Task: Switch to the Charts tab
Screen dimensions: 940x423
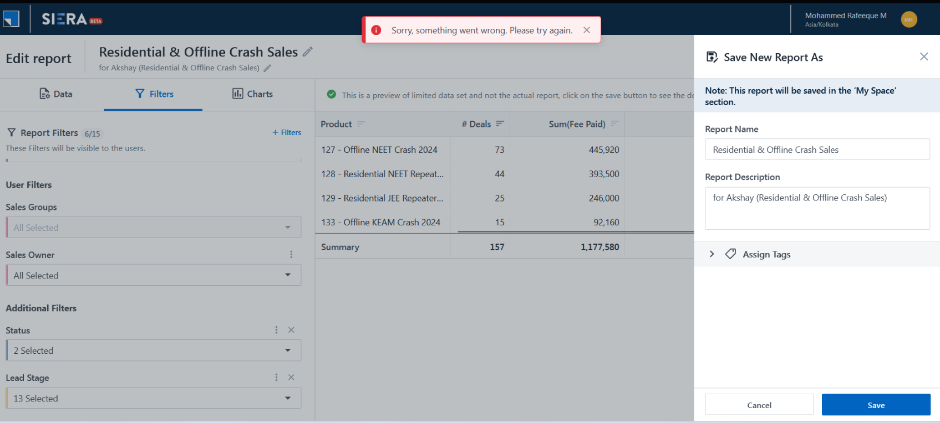Action: [x=252, y=94]
